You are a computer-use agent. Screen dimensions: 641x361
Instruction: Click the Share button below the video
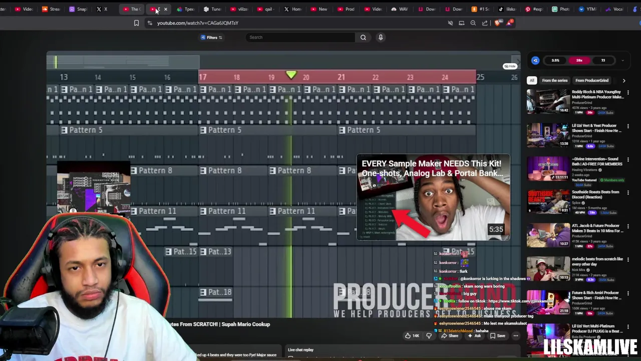click(x=449, y=336)
